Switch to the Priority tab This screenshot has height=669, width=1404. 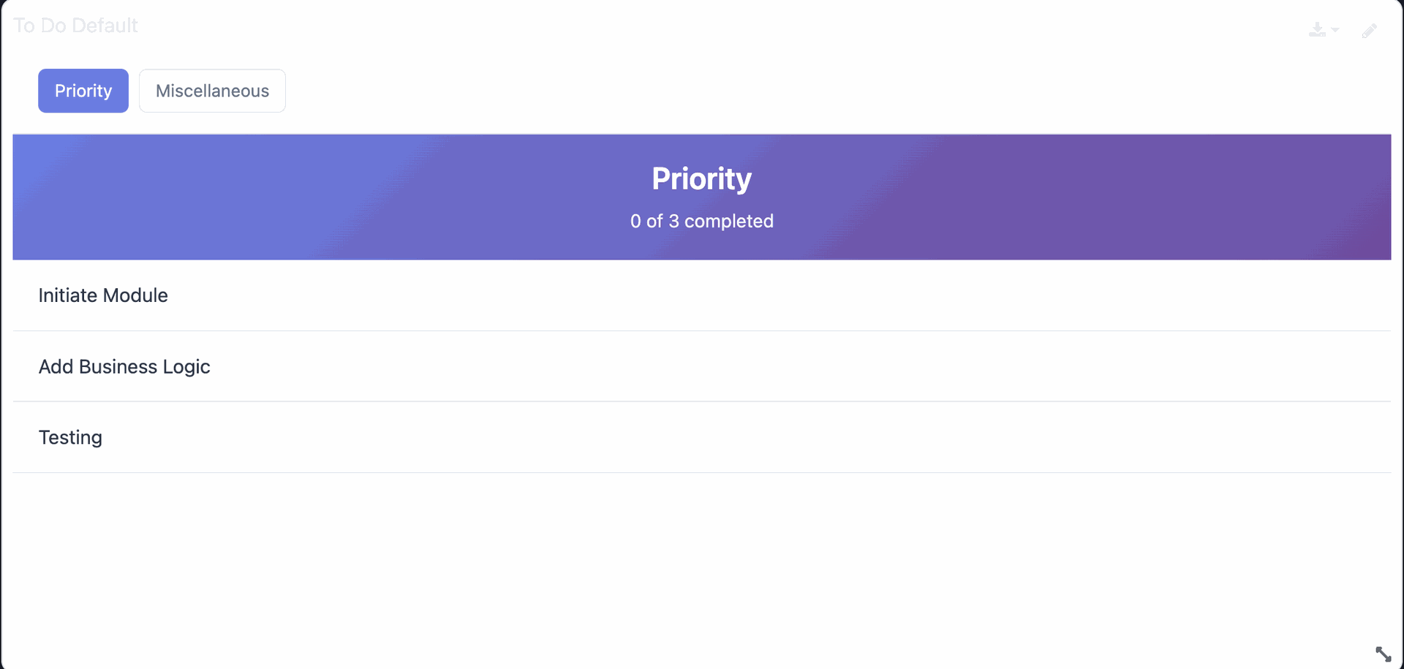(x=83, y=91)
